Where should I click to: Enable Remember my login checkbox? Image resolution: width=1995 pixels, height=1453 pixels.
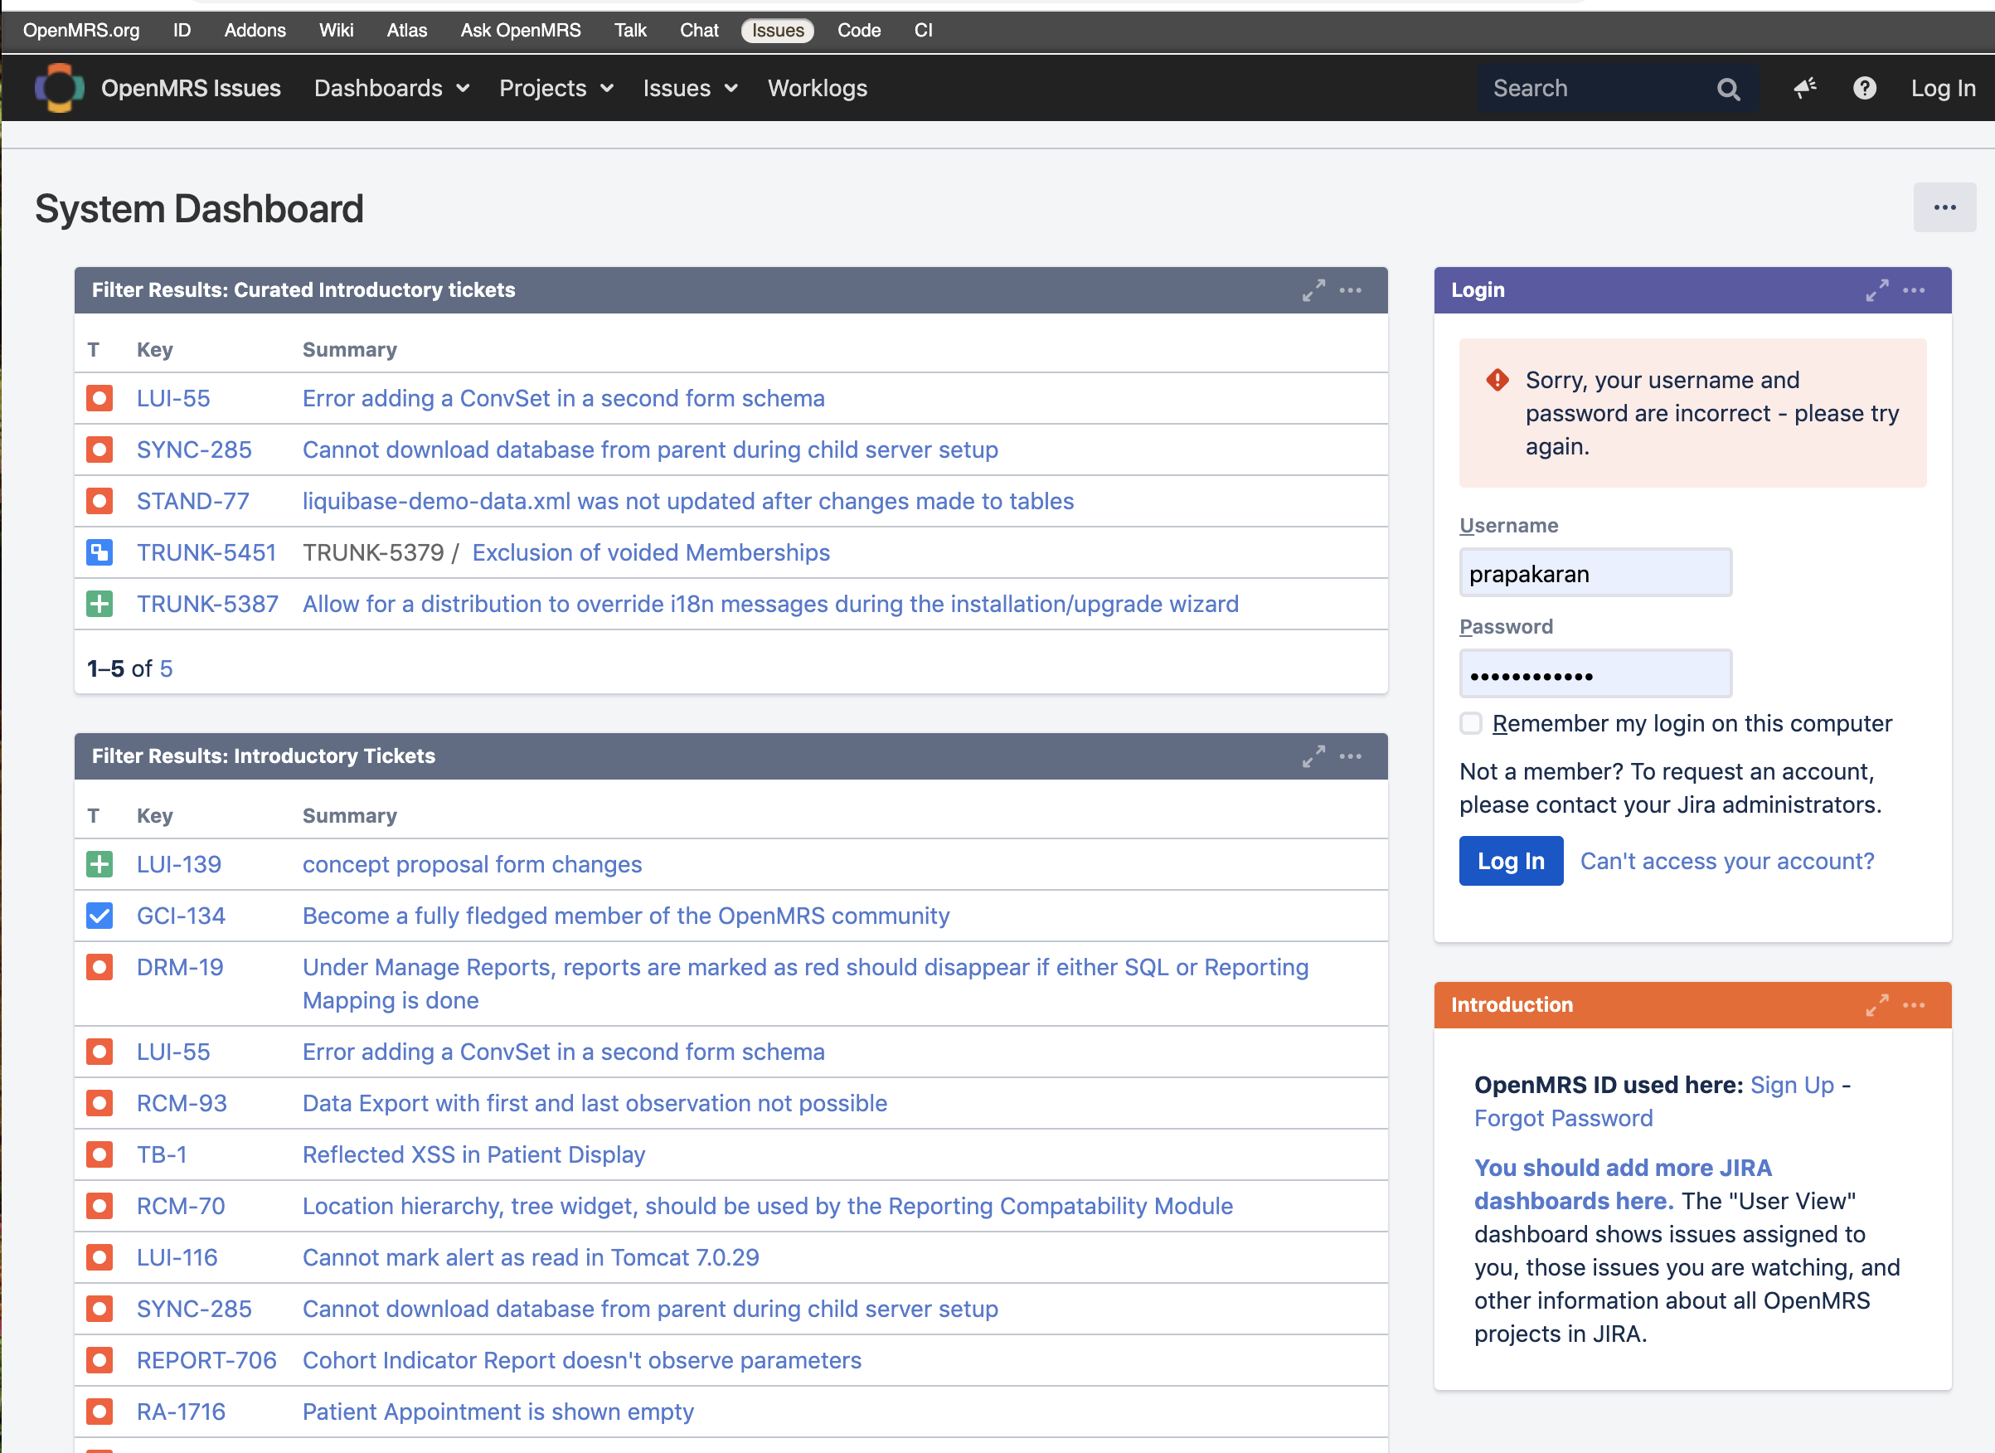click(1471, 723)
